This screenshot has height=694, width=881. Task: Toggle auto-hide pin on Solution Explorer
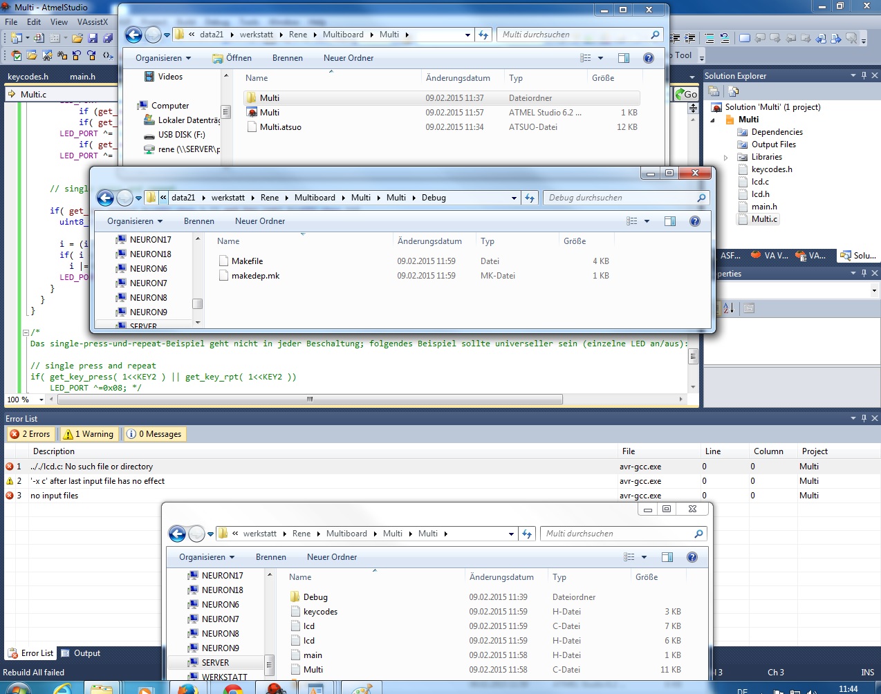point(864,75)
